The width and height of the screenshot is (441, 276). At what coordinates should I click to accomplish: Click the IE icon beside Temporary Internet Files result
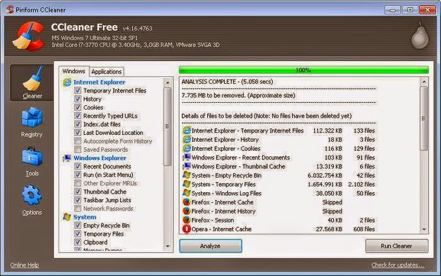[x=186, y=130]
